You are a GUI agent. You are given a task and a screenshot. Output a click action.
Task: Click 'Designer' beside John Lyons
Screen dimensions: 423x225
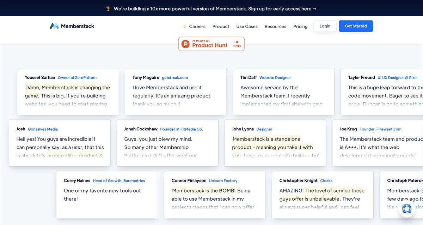264,129
